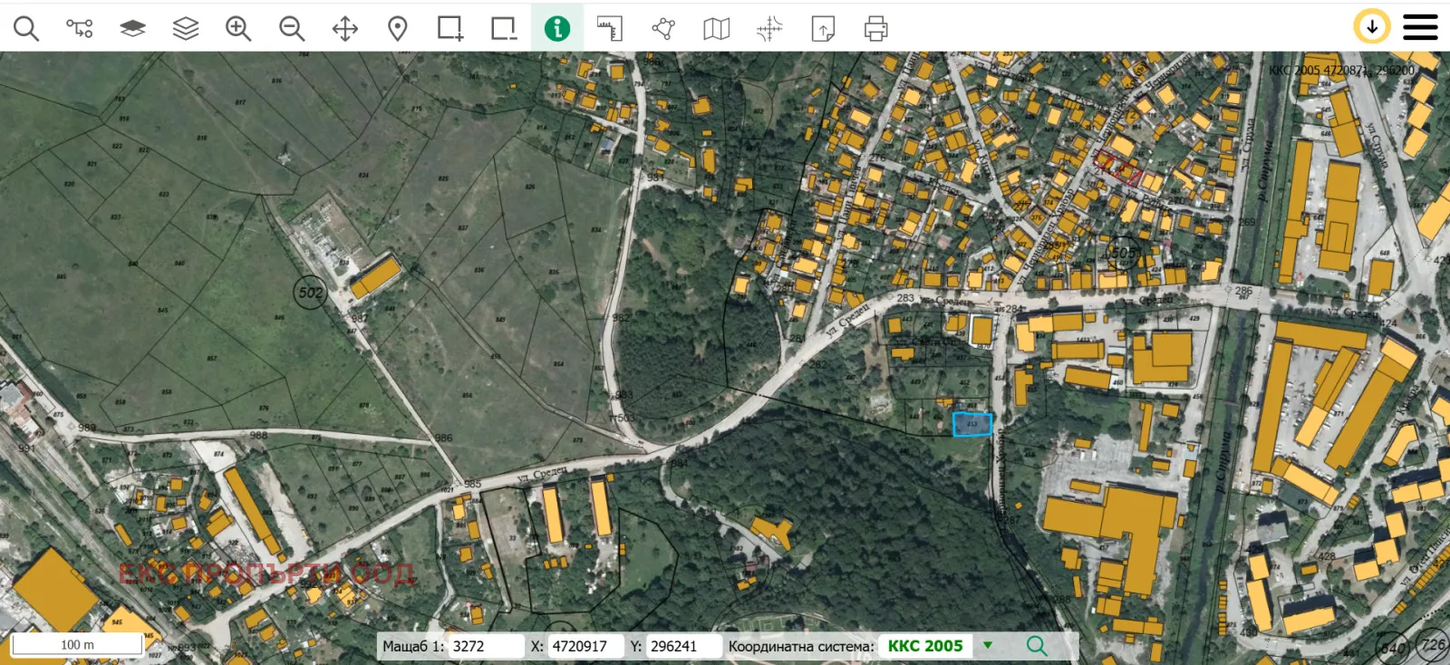Select the zoom out magnifier tool
The image size is (1450, 665).
[292, 29]
